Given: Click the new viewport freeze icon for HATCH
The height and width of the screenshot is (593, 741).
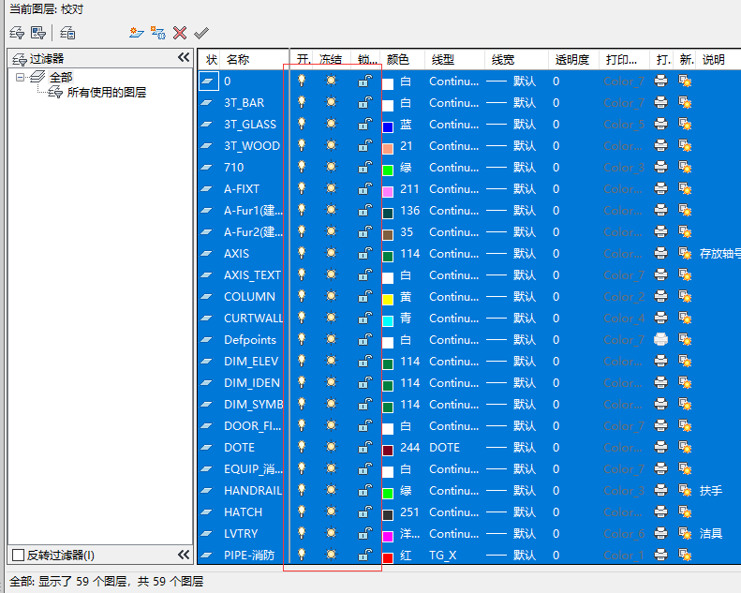Looking at the screenshot, I should pos(686,512).
